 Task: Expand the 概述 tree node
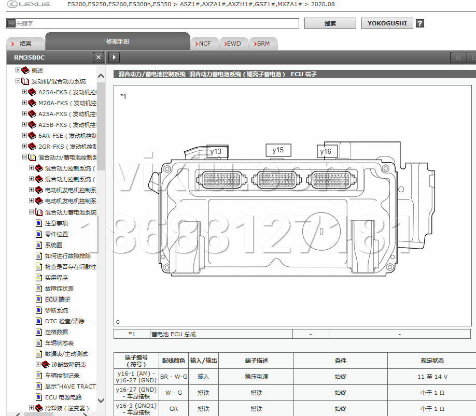pos(18,70)
